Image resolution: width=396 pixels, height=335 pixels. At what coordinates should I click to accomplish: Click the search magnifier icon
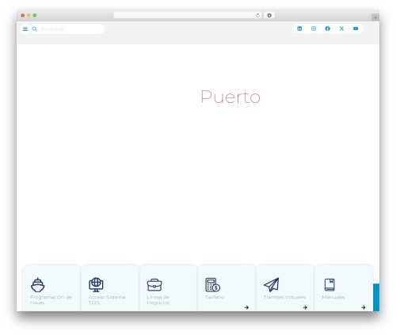[x=35, y=29]
